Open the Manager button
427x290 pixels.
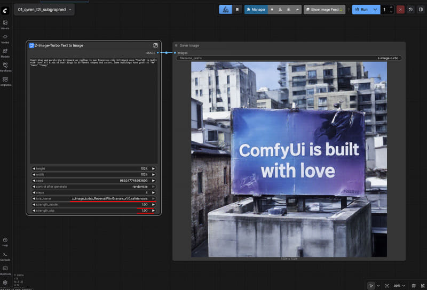point(255,9)
